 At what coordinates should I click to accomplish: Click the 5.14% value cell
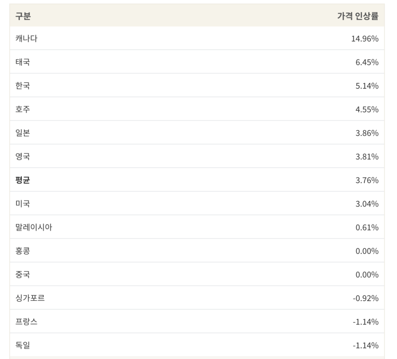point(367,86)
